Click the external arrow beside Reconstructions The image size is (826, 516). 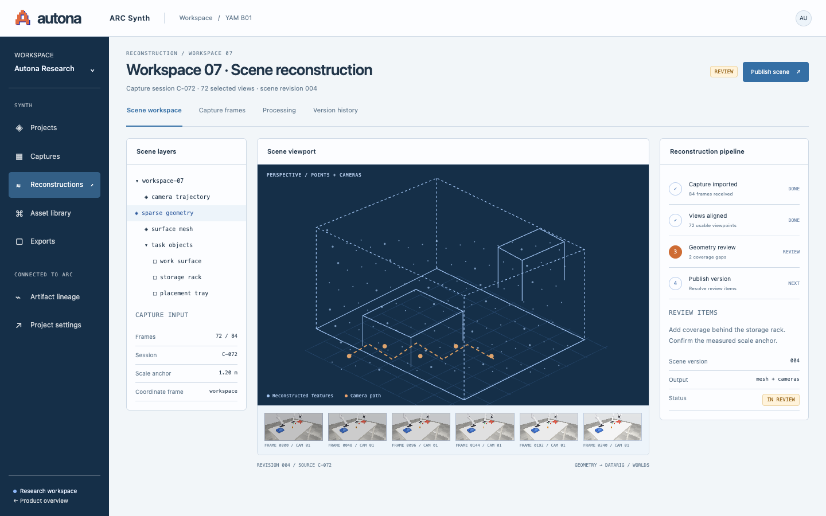(92, 185)
